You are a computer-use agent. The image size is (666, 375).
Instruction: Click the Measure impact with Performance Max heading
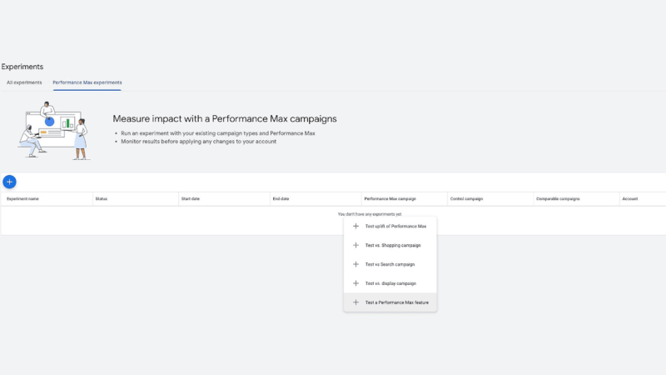click(225, 118)
